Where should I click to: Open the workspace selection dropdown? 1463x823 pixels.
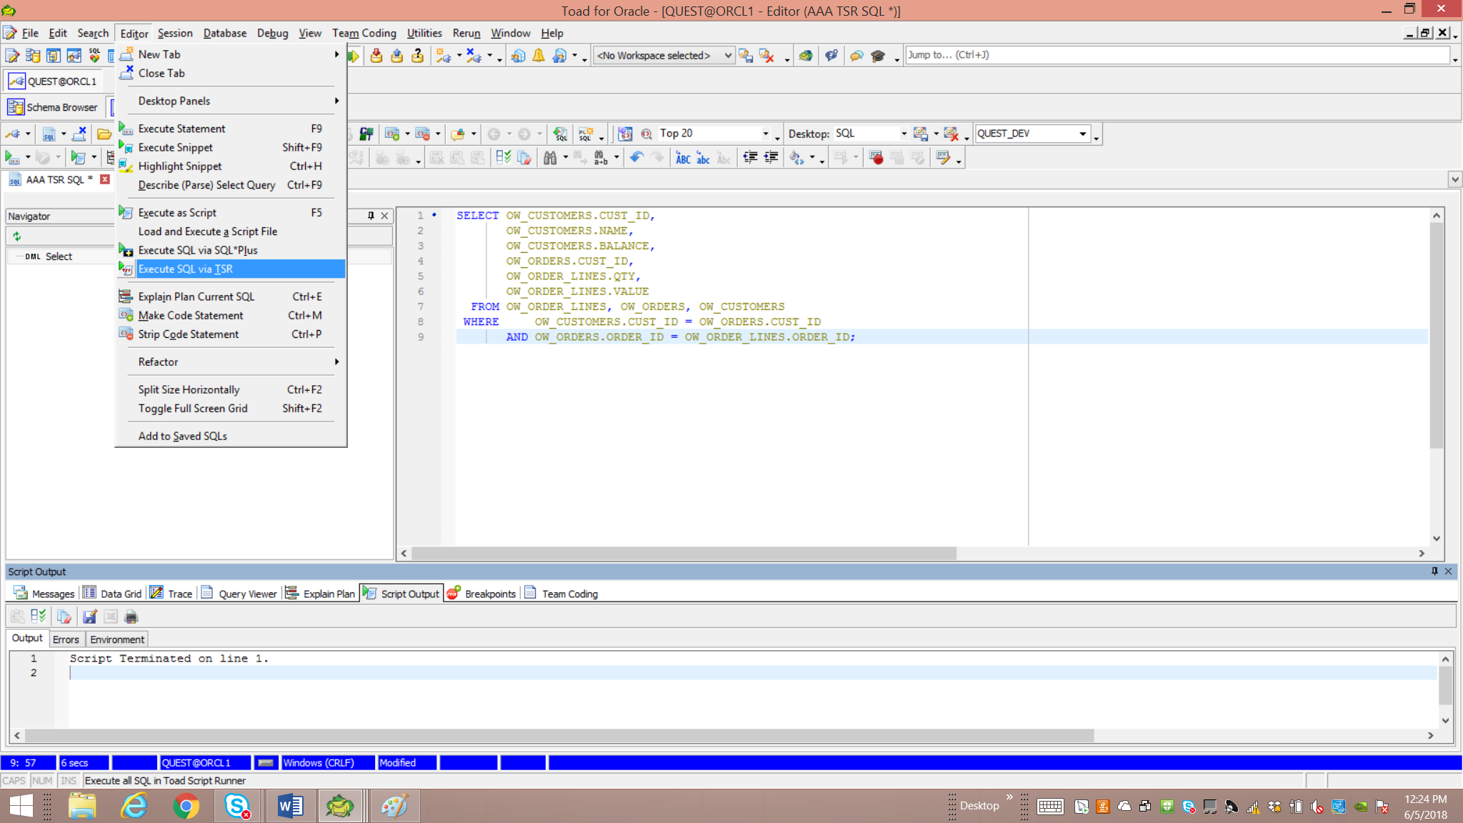coord(728,55)
